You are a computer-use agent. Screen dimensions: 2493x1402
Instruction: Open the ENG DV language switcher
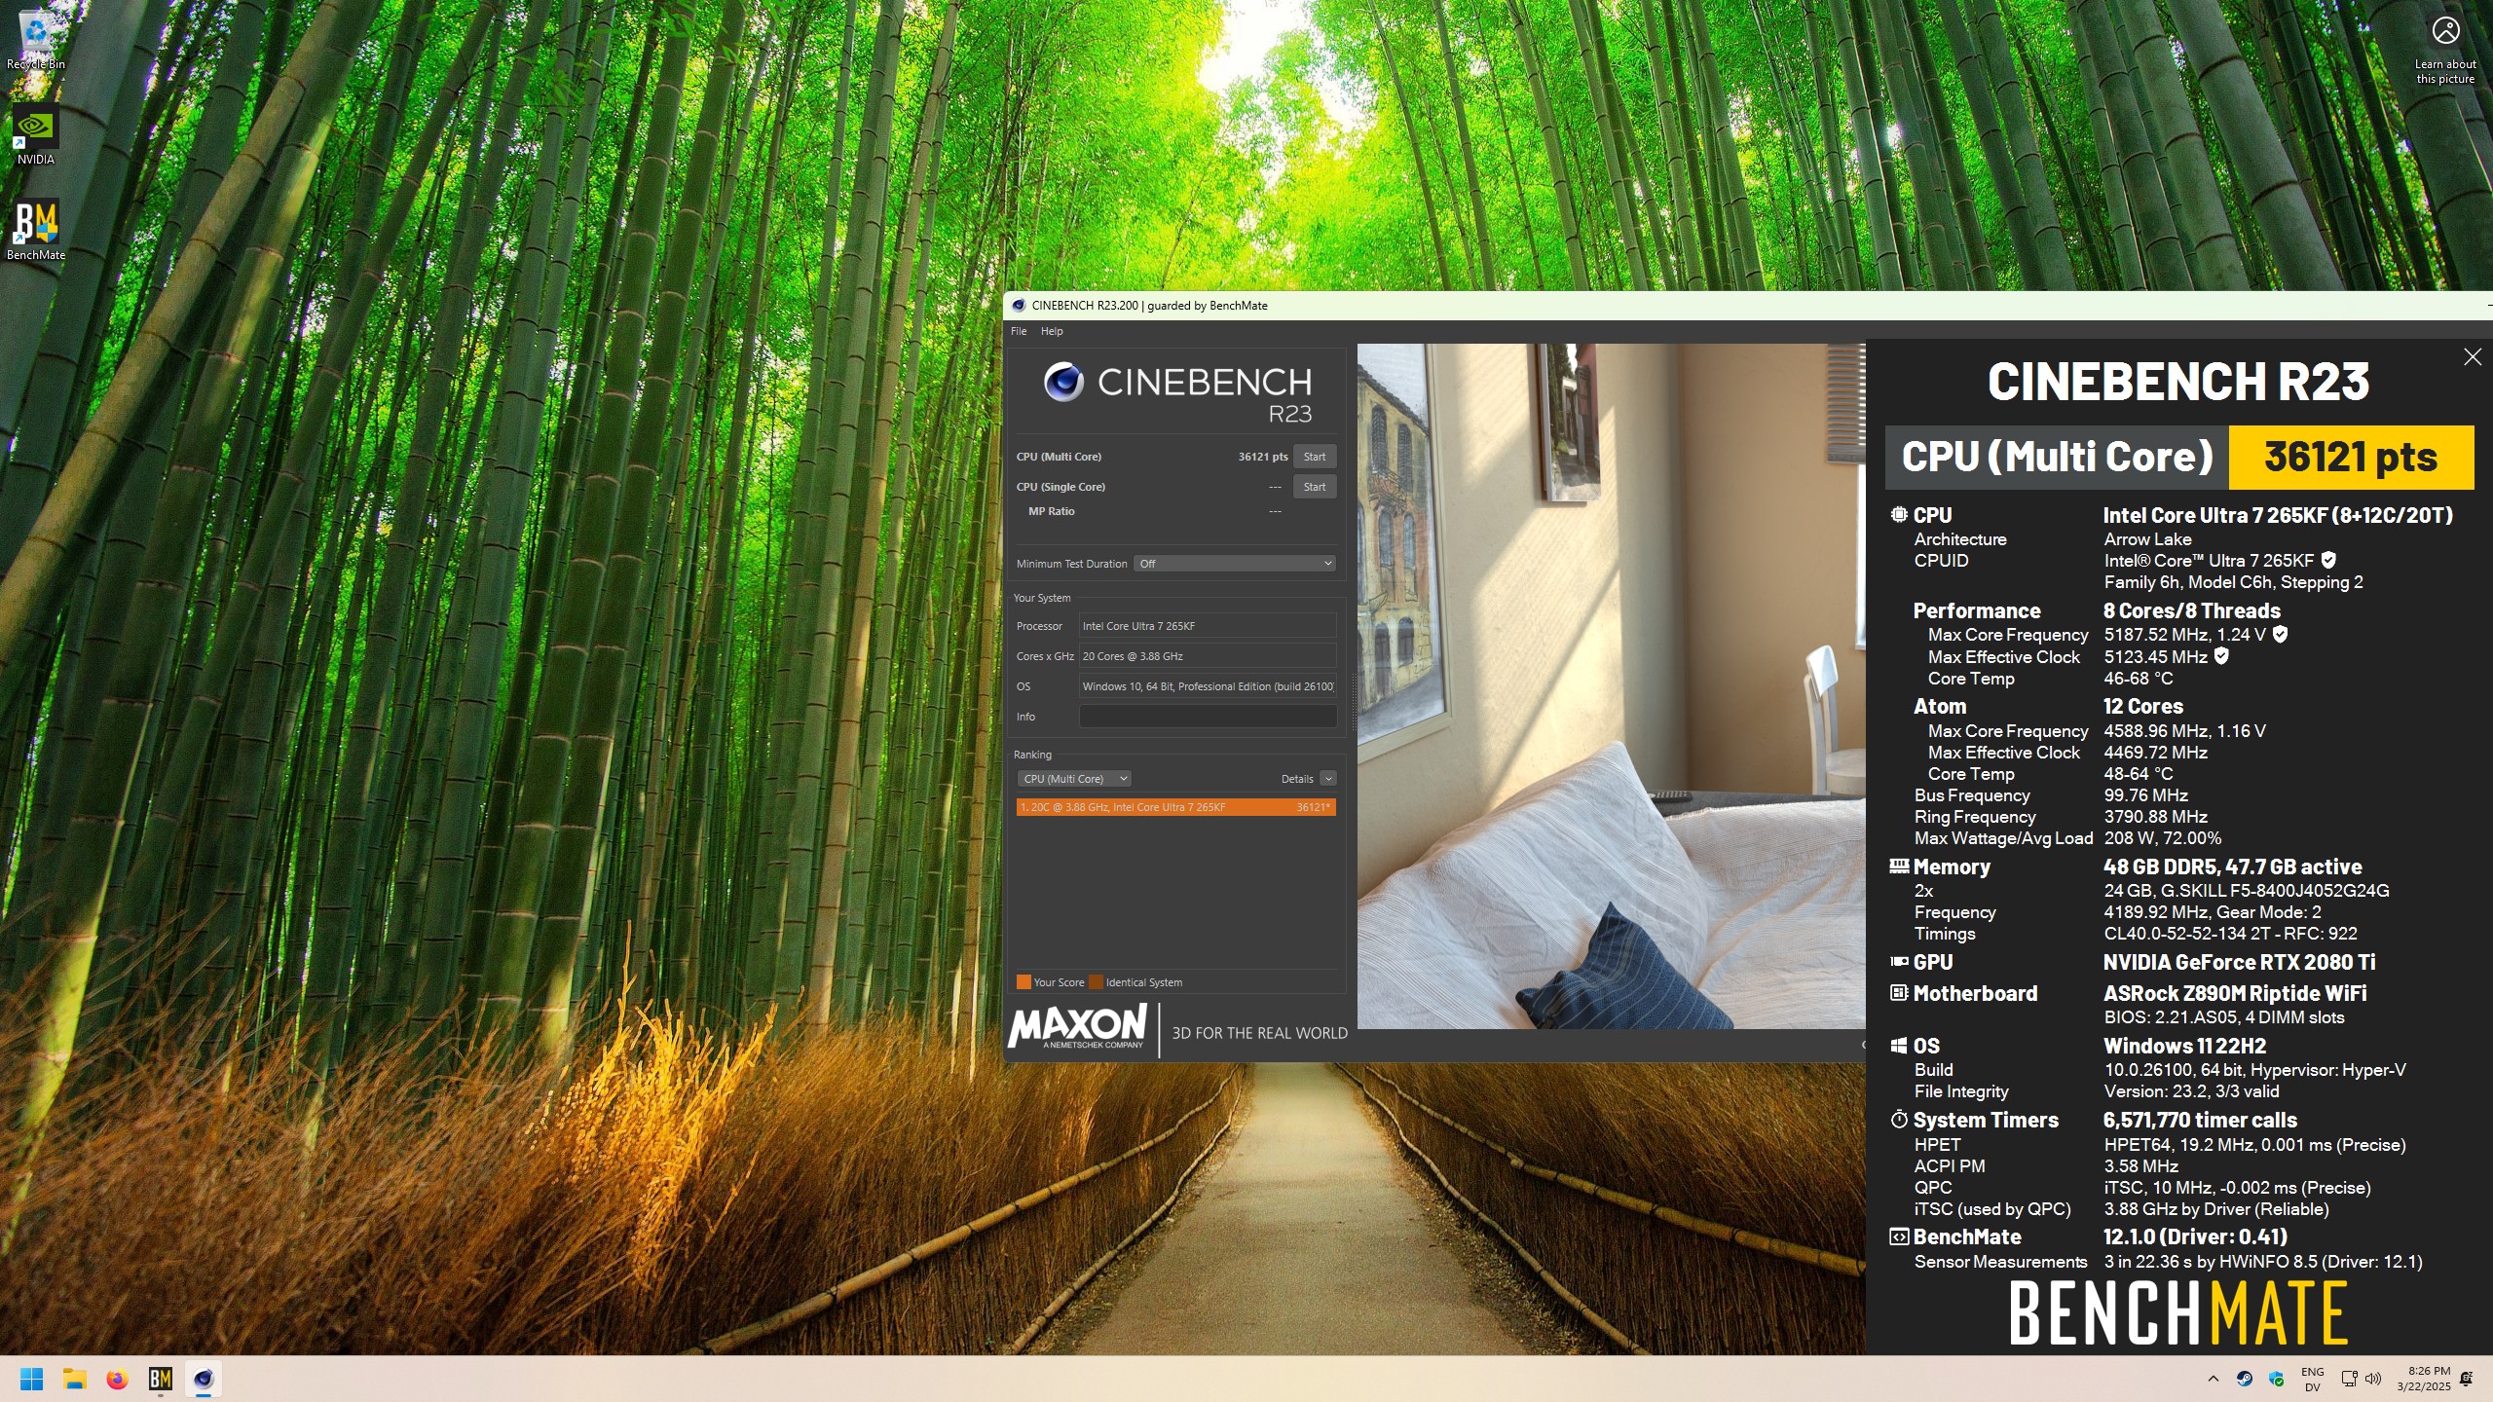pyautogui.click(x=2313, y=1379)
